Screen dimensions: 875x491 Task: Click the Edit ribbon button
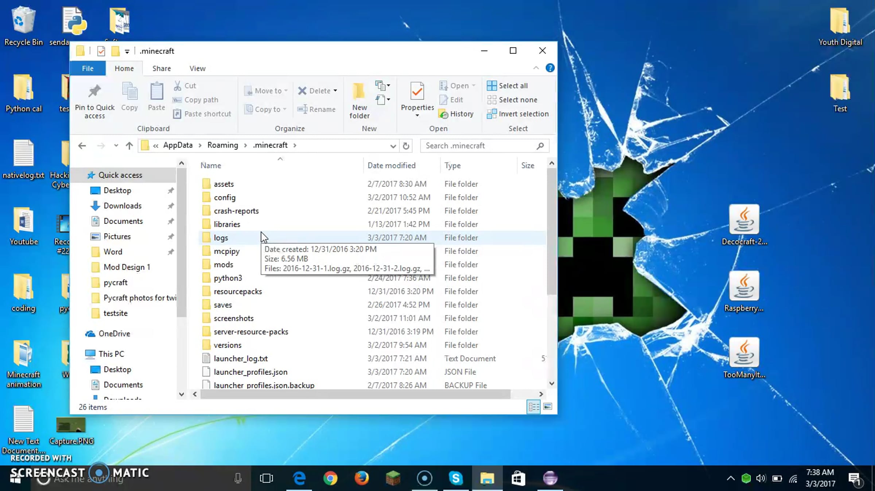[451, 100]
